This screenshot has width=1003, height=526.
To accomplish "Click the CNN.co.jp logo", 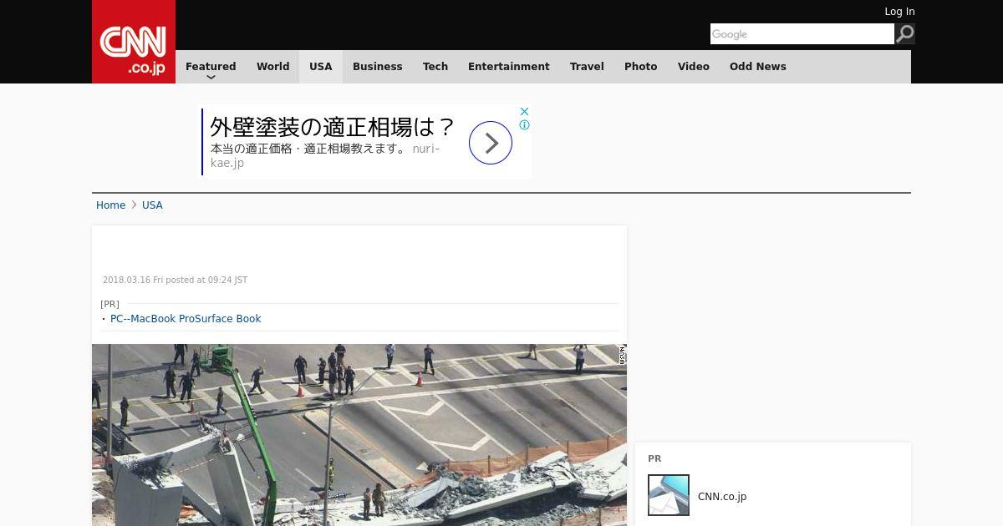I will coord(134,42).
